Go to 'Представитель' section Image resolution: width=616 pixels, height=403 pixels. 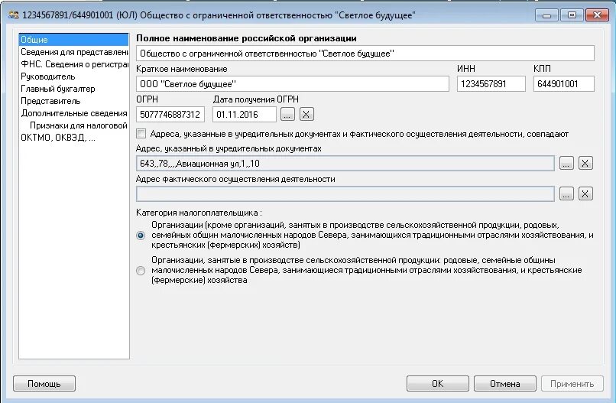click(50, 101)
